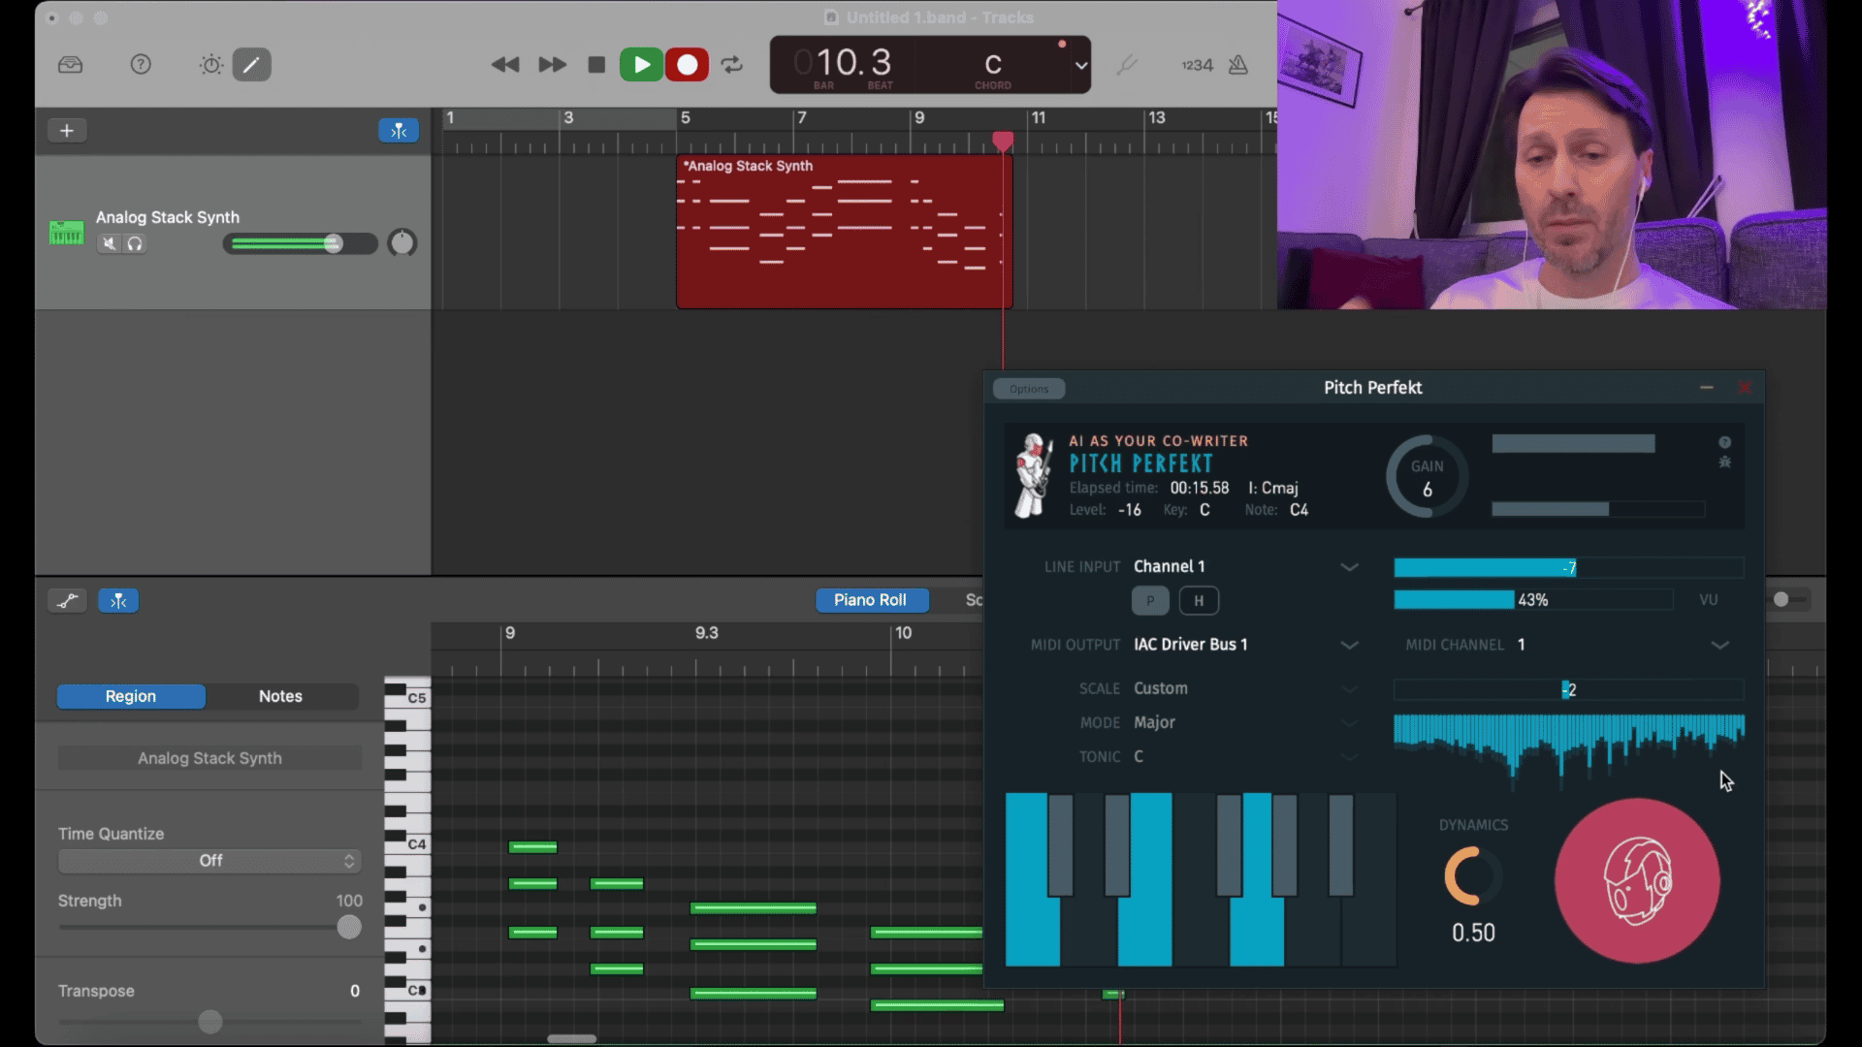Toggle the Editors pencil icon
This screenshot has height=1047, width=1862.
click(251, 65)
